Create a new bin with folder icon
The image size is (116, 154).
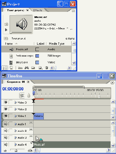click(33, 68)
